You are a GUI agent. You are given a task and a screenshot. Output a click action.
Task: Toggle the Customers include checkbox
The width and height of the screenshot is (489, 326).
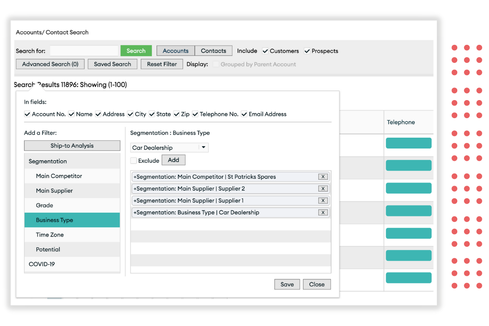pyautogui.click(x=265, y=51)
